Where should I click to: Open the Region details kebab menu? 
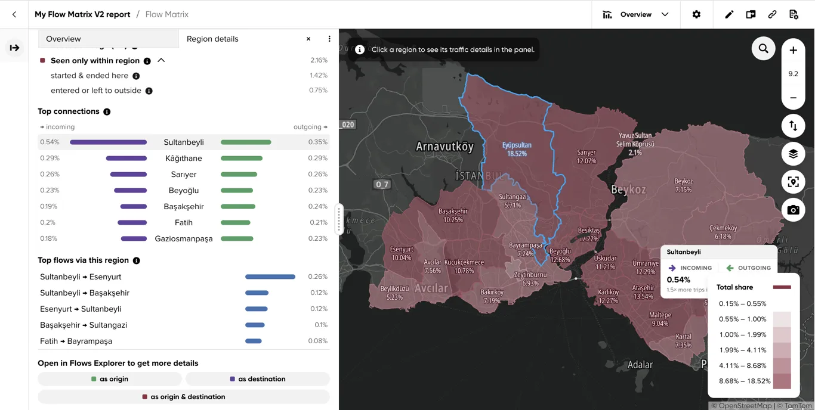329,39
